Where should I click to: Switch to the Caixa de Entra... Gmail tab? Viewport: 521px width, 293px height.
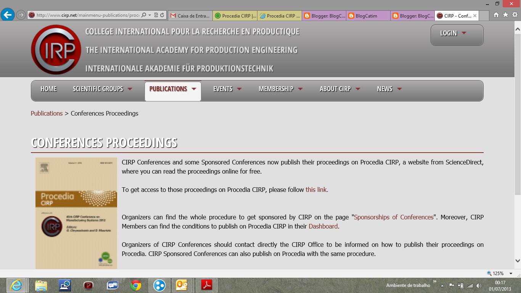(190, 16)
